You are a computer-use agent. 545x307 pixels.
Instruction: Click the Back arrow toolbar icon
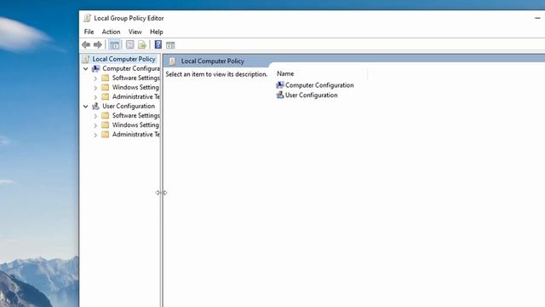pyautogui.click(x=86, y=44)
